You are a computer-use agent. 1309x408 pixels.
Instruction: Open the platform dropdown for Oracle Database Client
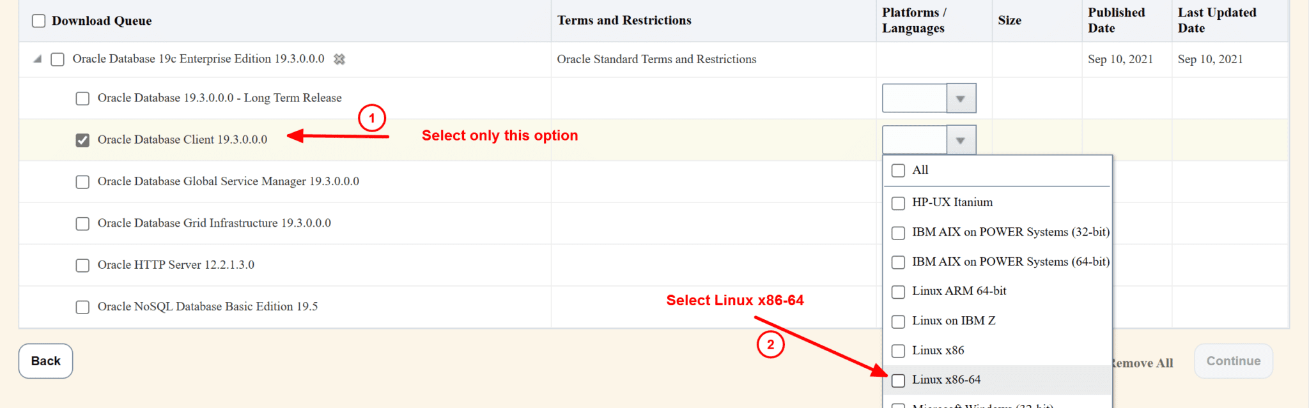pos(961,139)
